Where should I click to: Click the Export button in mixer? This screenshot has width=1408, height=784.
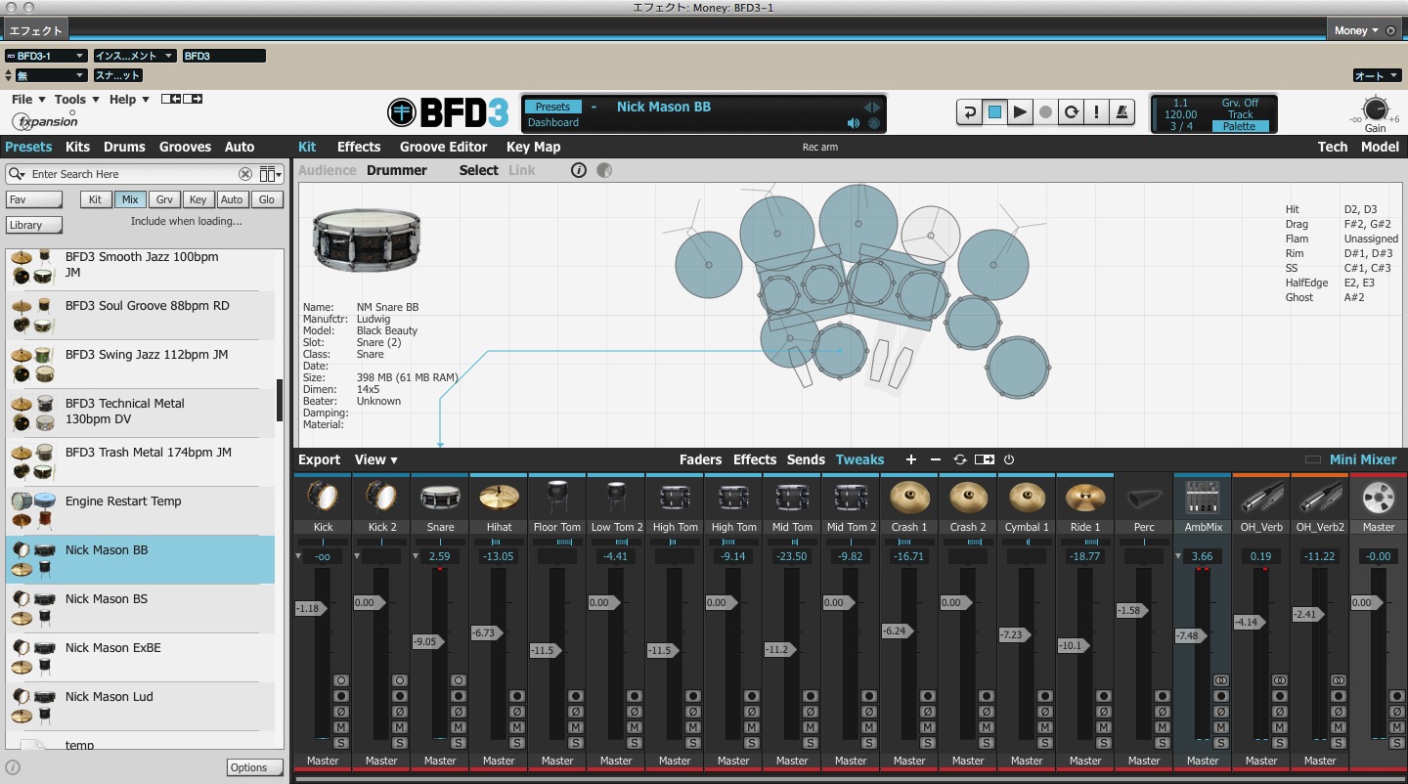point(319,459)
